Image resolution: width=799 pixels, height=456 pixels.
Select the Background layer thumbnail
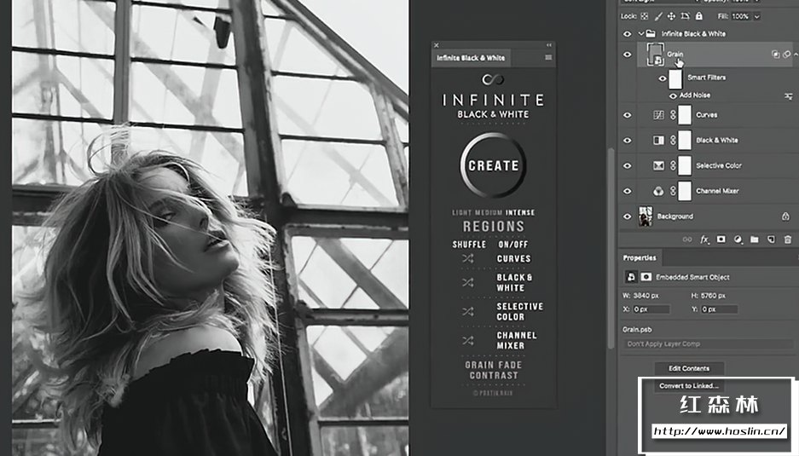pos(646,216)
